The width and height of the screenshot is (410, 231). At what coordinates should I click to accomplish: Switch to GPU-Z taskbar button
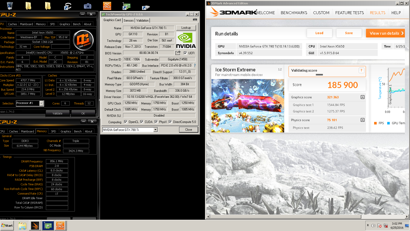pos(48,226)
